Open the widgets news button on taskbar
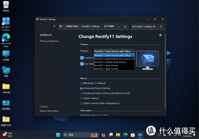 tap(7, 135)
